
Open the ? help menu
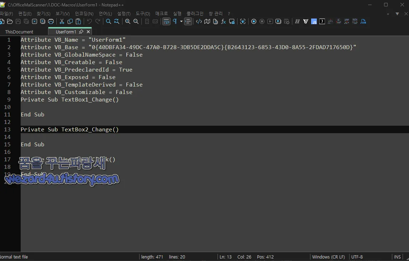coord(229,14)
